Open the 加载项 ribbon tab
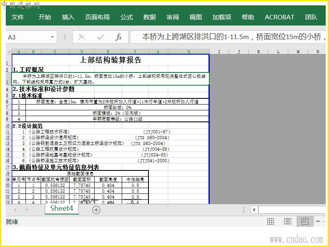 [x=222, y=17]
